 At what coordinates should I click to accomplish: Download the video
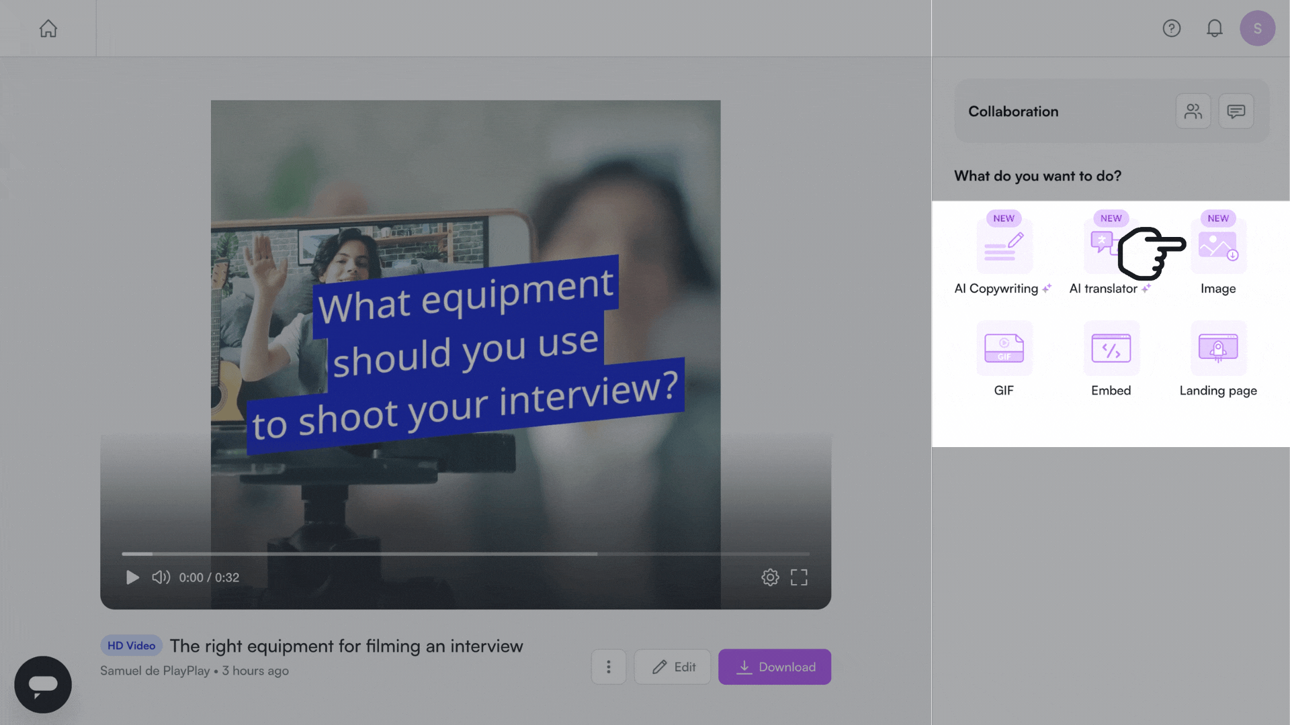pos(774,667)
